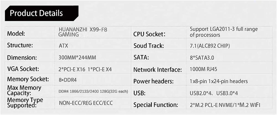Click the Product Details header banner
The width and height of the screenshot is (277, 115).
click(42, 13)
